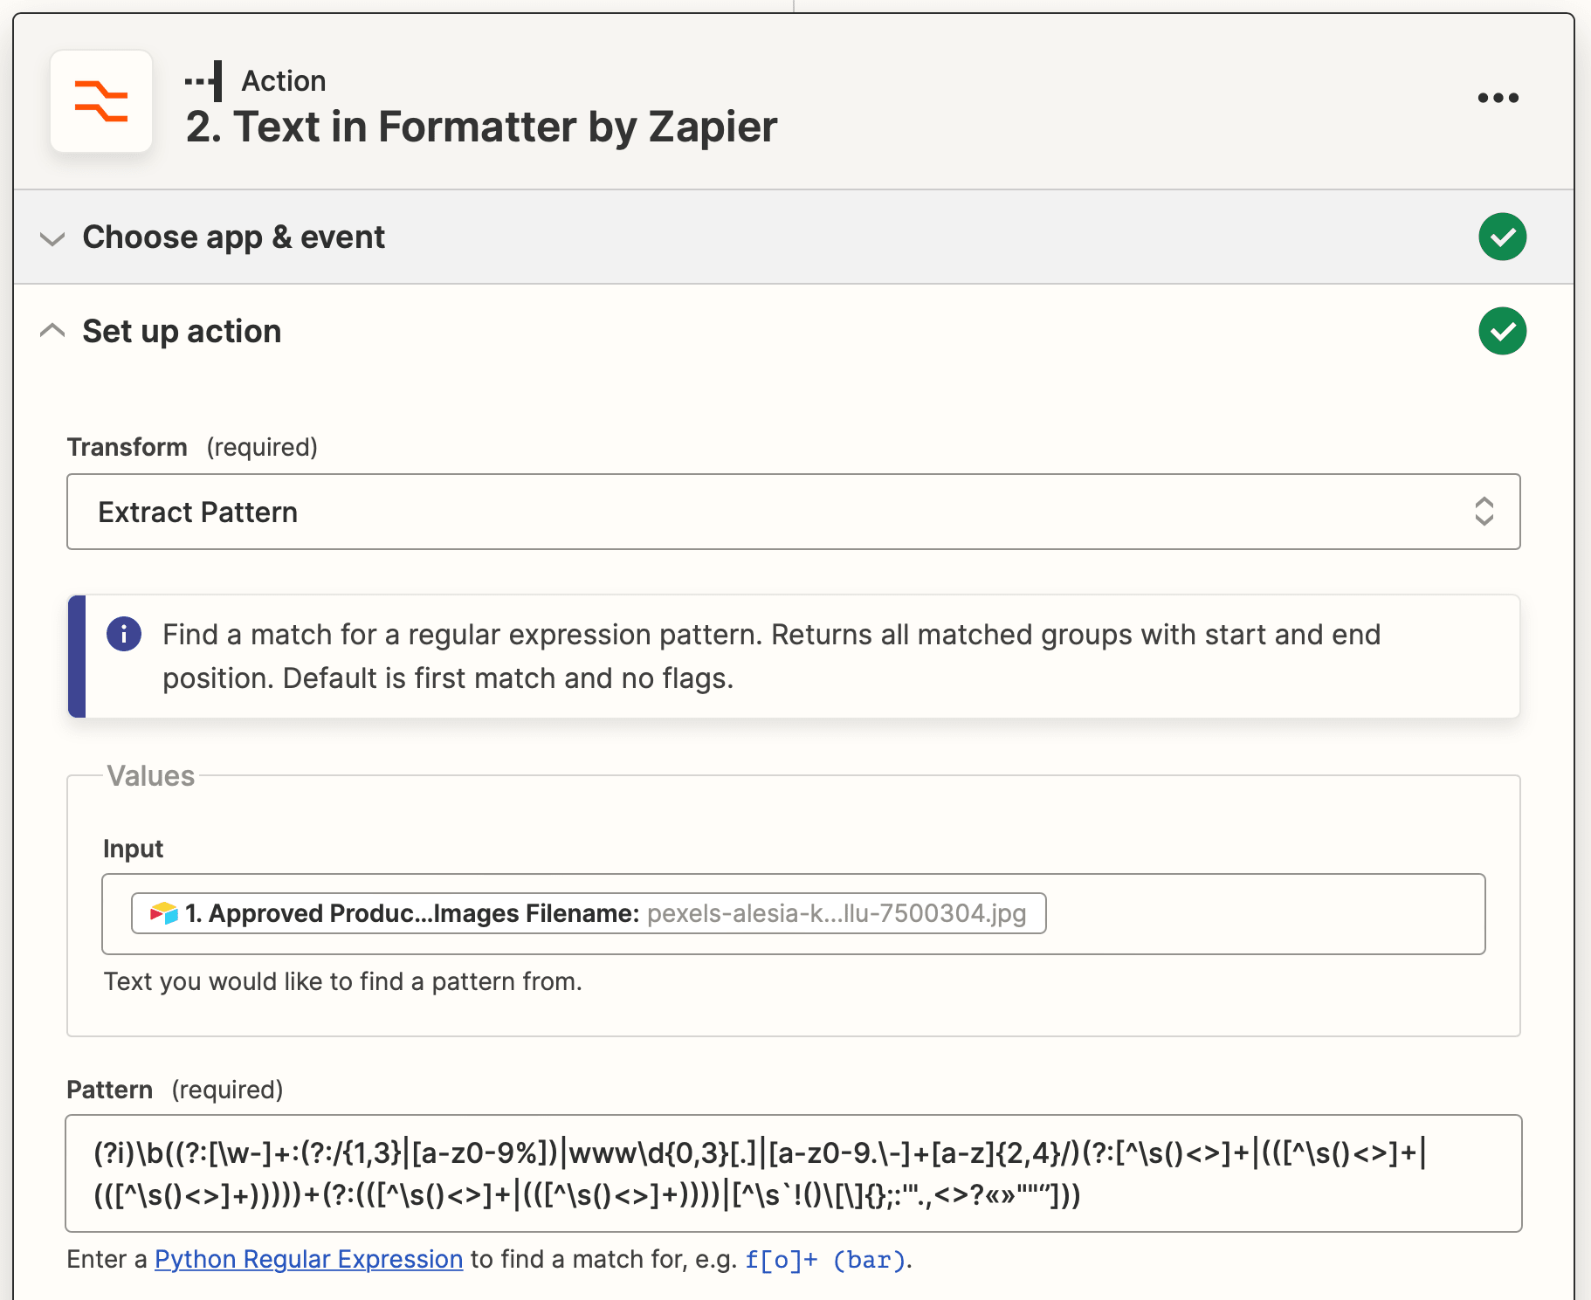Click the 'Transform' field label
Screen dimensions: 1591x1300
[x=127, y=447]
